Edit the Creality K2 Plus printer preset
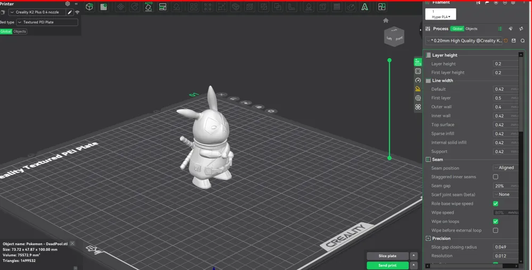 [x=70, y=12]
